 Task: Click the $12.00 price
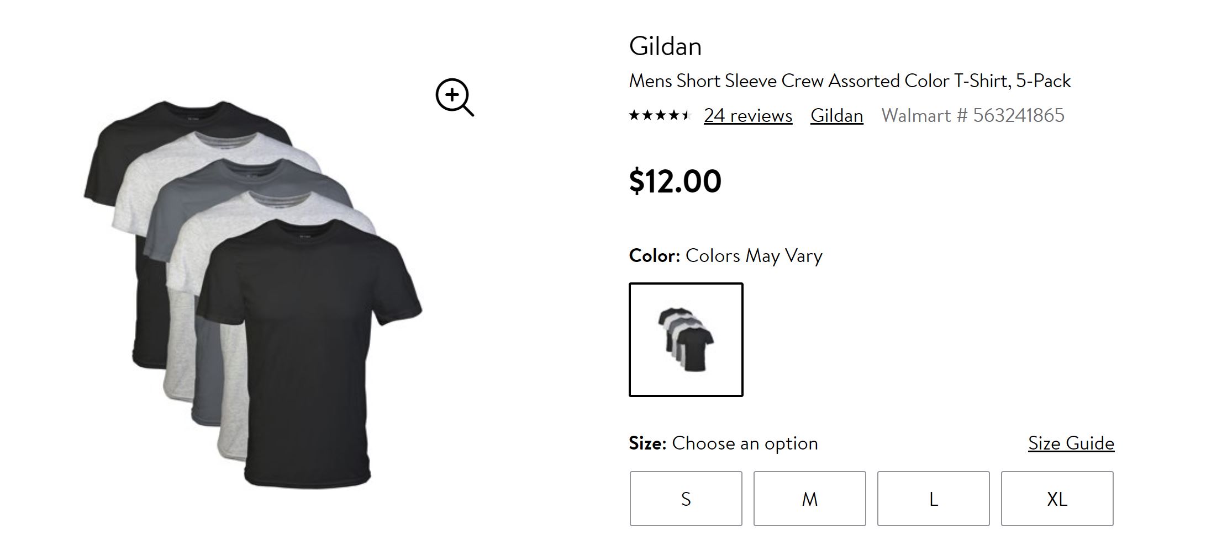pos(675,181)
